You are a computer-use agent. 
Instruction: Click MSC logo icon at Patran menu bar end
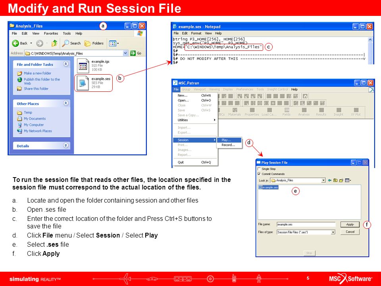pyautogui.click(x=371, y=90)
